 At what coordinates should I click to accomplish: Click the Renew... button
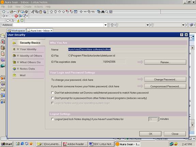coord(165,62)
